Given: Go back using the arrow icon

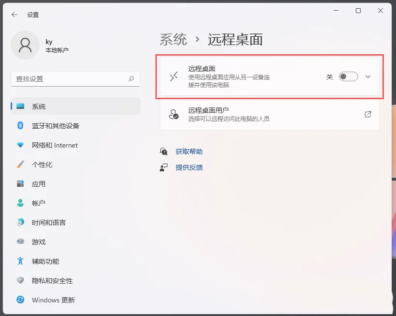Looking at the screenshot, I should [x=15, y=15].
